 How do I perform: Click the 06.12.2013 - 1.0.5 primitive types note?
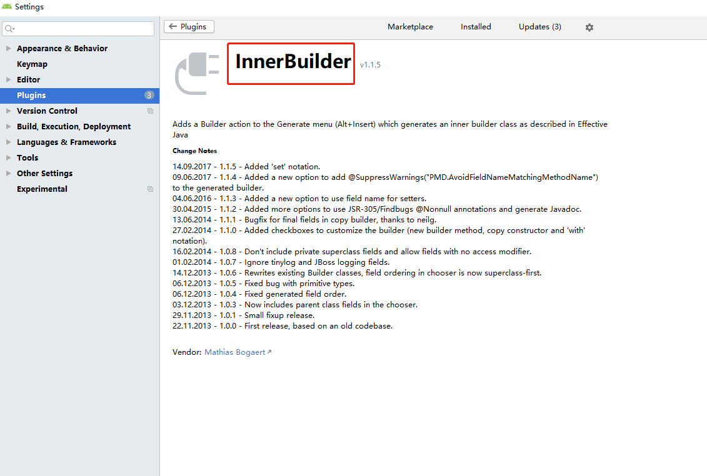coord(263,284)
